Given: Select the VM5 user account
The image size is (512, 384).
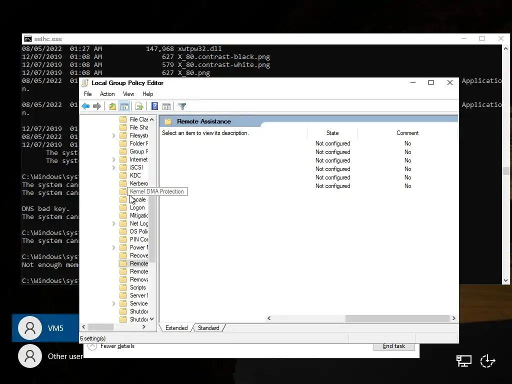Looking at the screenshot, I should [x=45, y=328].
